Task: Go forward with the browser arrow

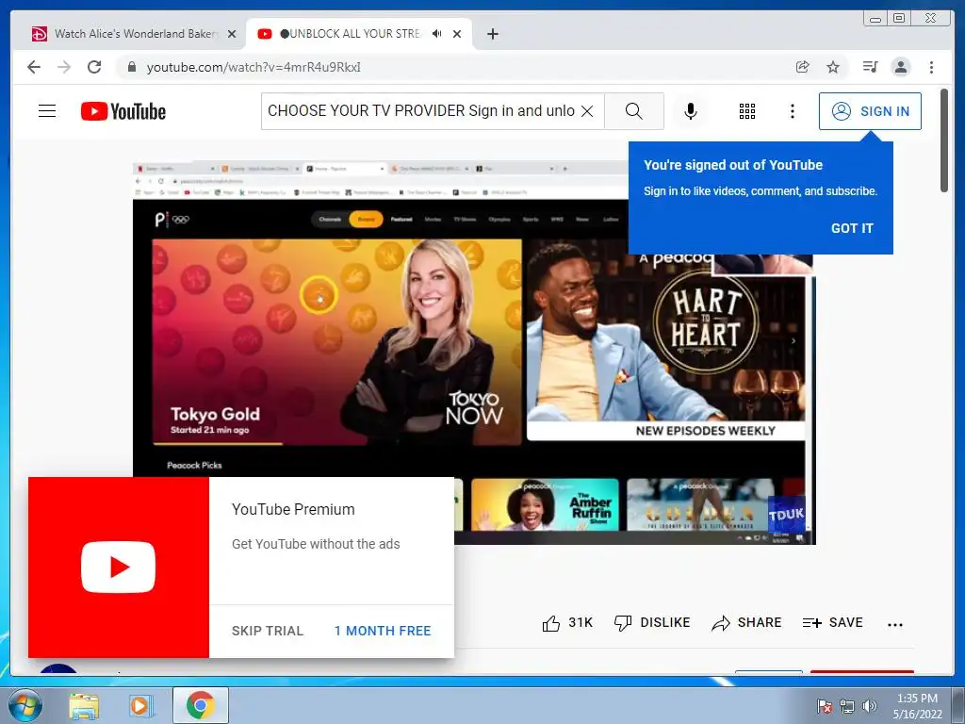Action: (x=64, y=67)
